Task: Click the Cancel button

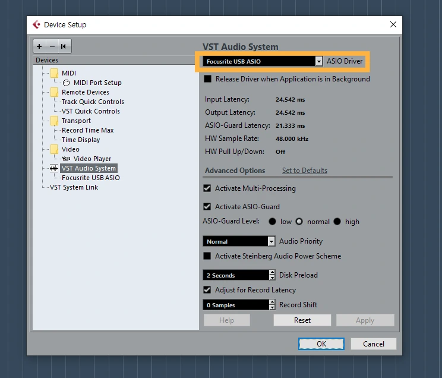Action: pyautogui.click(x=374, y=344)
